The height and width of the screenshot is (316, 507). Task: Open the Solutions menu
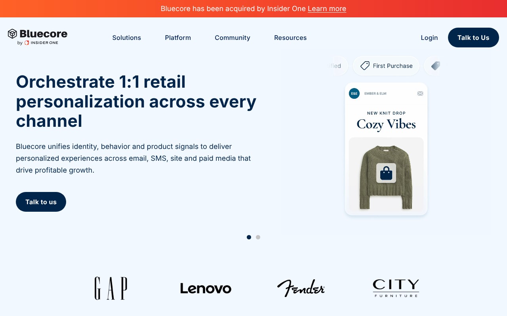(x=127, y=38)
